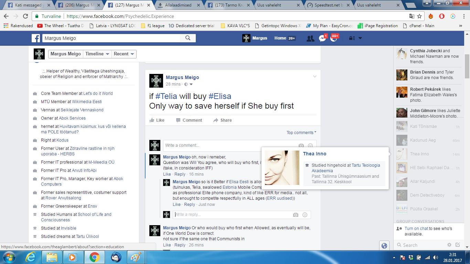This screenshot has height=264, width=470.
Task: Switch to Speedtest.net tab
Action: coord(329,5)
